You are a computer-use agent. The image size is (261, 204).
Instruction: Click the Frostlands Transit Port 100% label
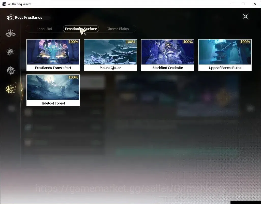pyautogui.click(x=74, y=42)
